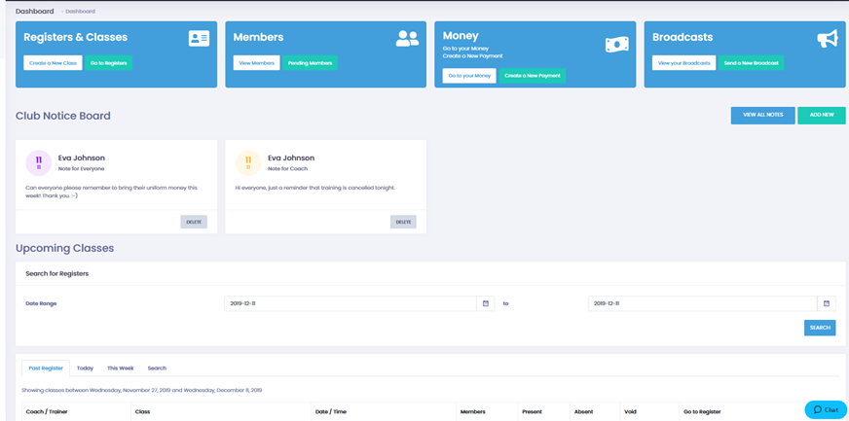Switch to the Today tab

[85, 368]
